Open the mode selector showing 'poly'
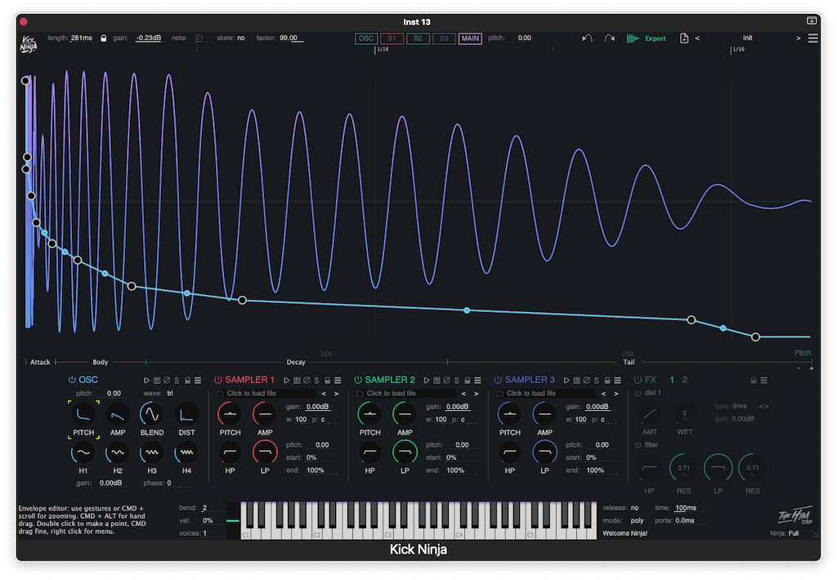Screen dimensions: 837x580 [637, 520]
